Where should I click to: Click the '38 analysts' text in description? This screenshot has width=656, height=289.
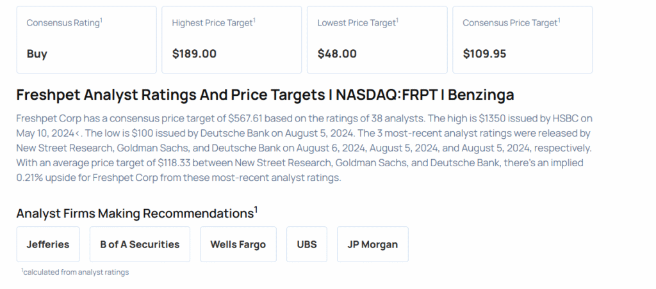pos(383,119)
